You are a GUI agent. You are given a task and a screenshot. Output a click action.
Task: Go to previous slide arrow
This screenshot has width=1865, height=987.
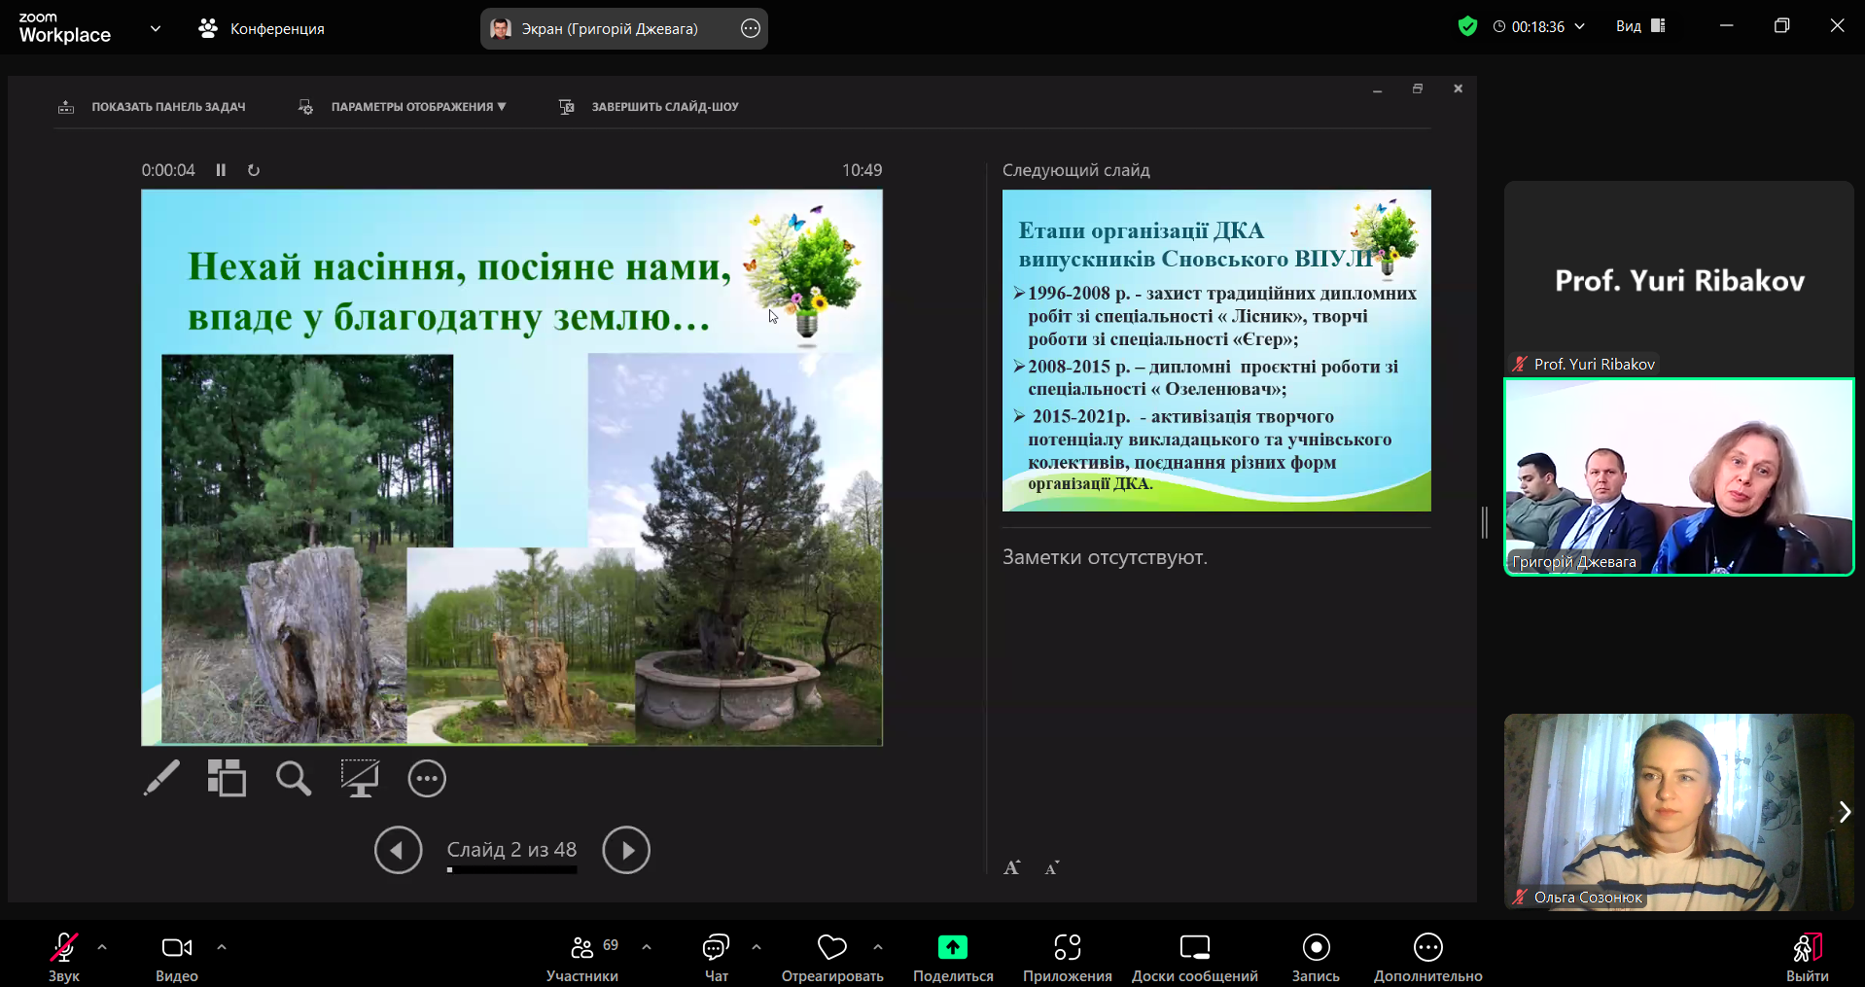coord(399,850)
